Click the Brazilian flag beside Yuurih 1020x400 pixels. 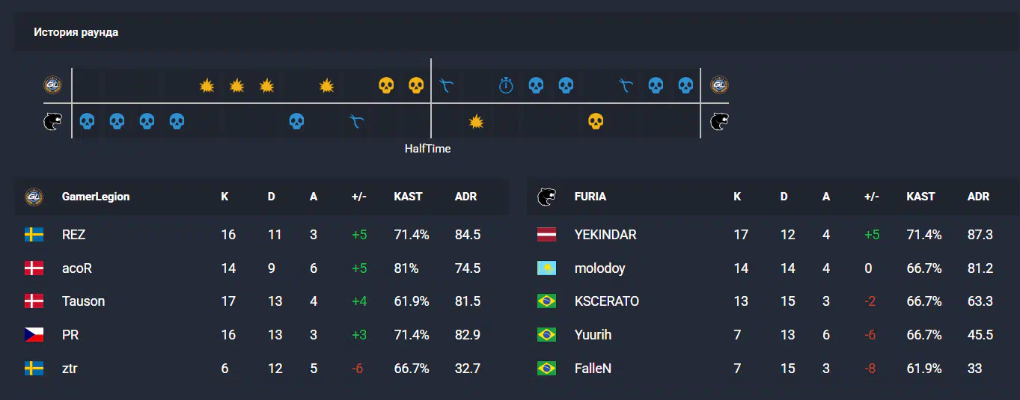point(547,335)
